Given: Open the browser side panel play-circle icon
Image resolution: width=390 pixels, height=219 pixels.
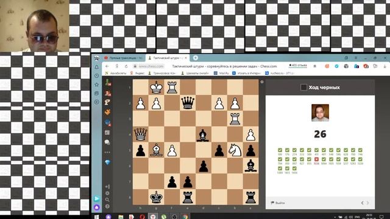Looking at the screenshot, I should (x=97, y=102).
